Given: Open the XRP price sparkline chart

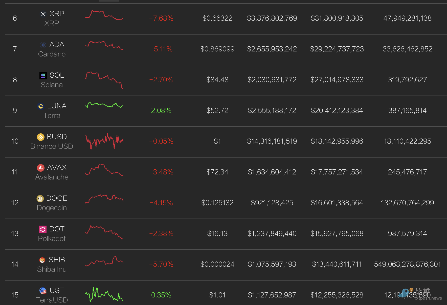Looking at the screenshot, I should (x=104, y=15).
